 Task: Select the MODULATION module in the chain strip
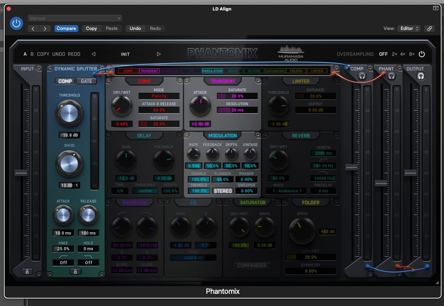[212, 71]
